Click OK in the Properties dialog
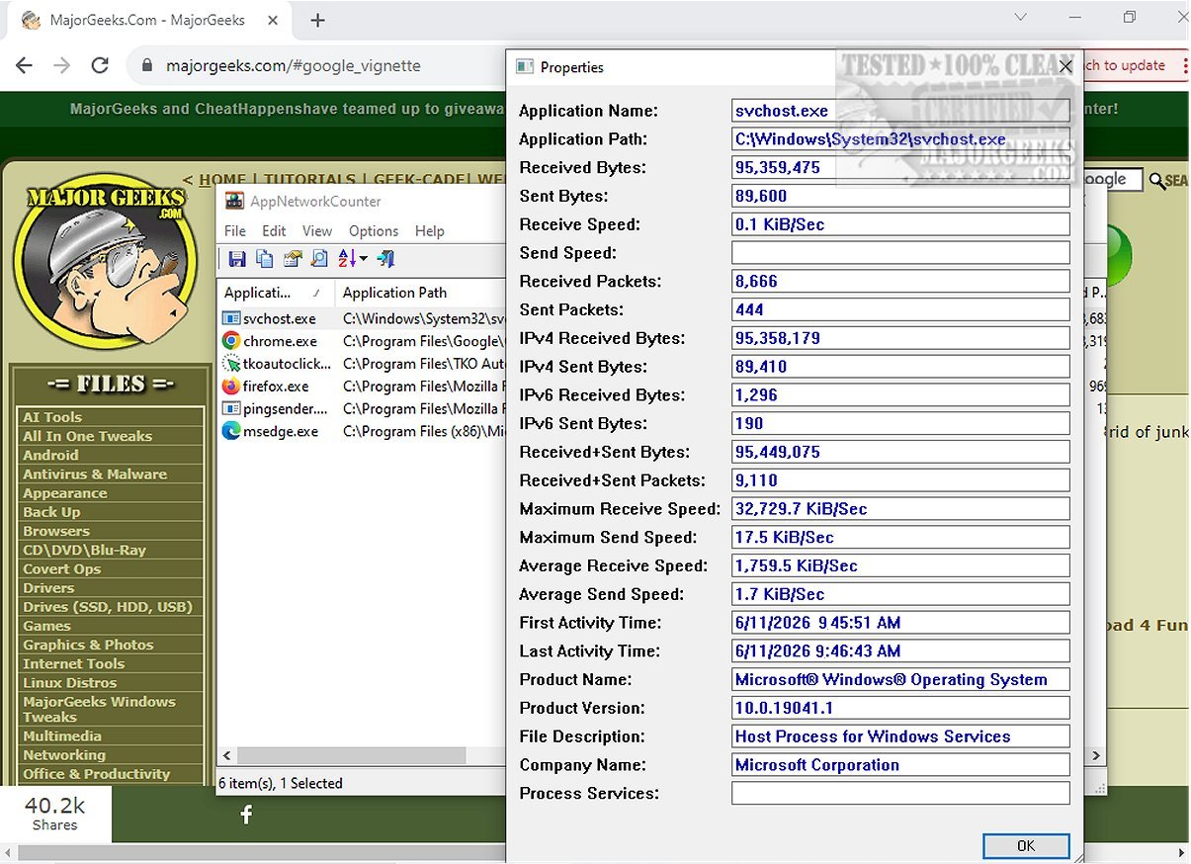 tap(1026, 845)
